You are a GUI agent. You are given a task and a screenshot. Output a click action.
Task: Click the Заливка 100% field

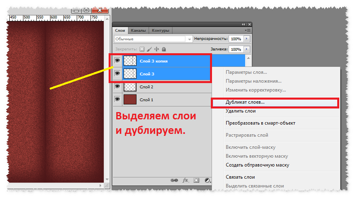pos(236,49)
